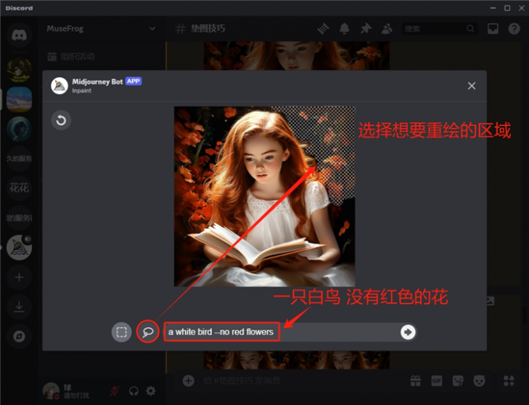Open the GIF picker

pyautogui.click(x=436, y=381)
